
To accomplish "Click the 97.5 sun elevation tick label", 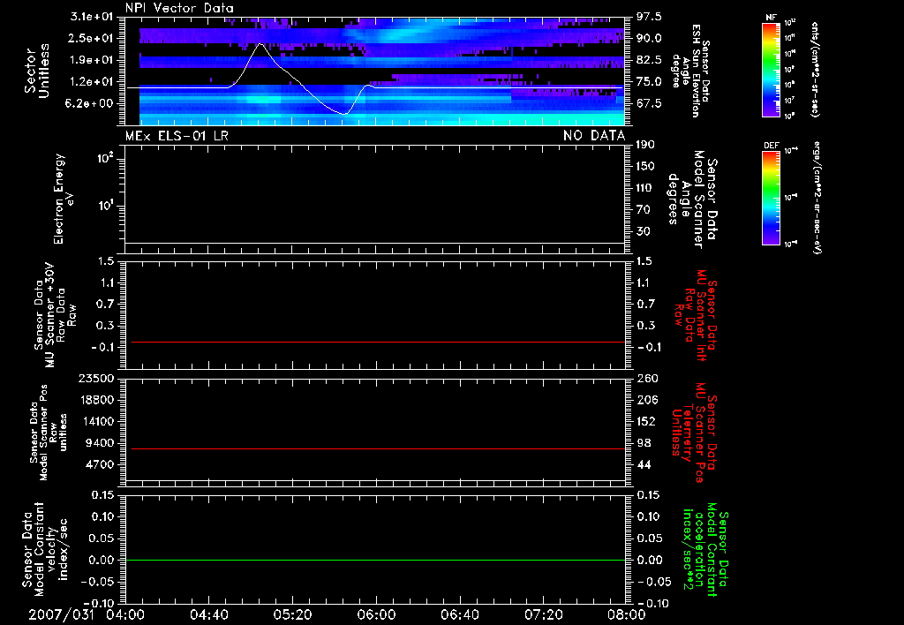I will [649, 17].
